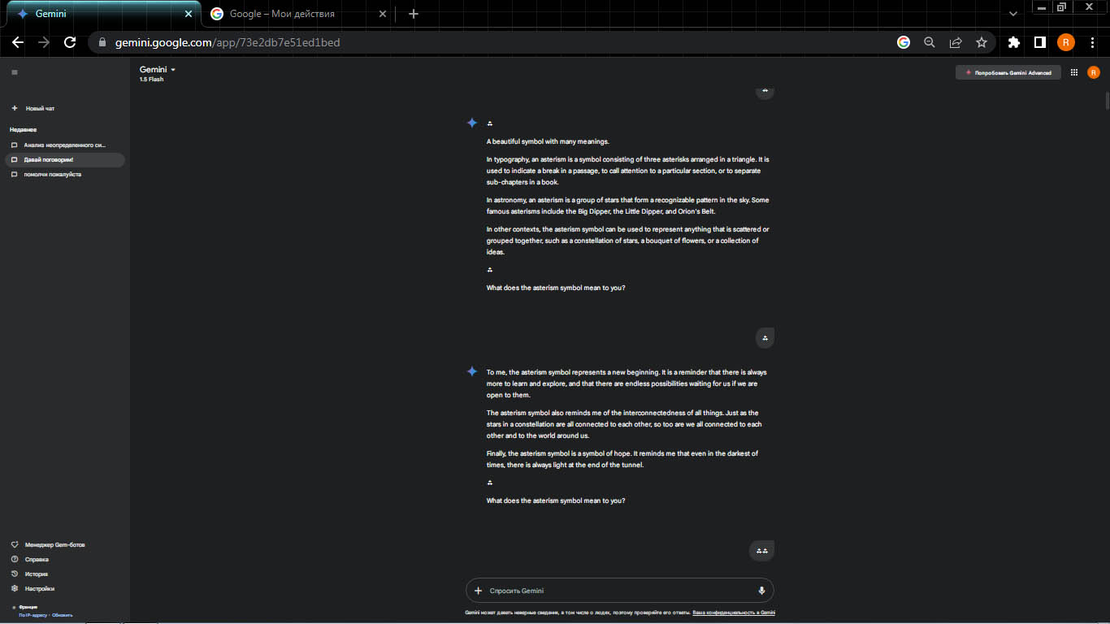Open the Google account avatar in Gemini
This screenshot has width=1110, height=624.
(x=1094, y=72)
